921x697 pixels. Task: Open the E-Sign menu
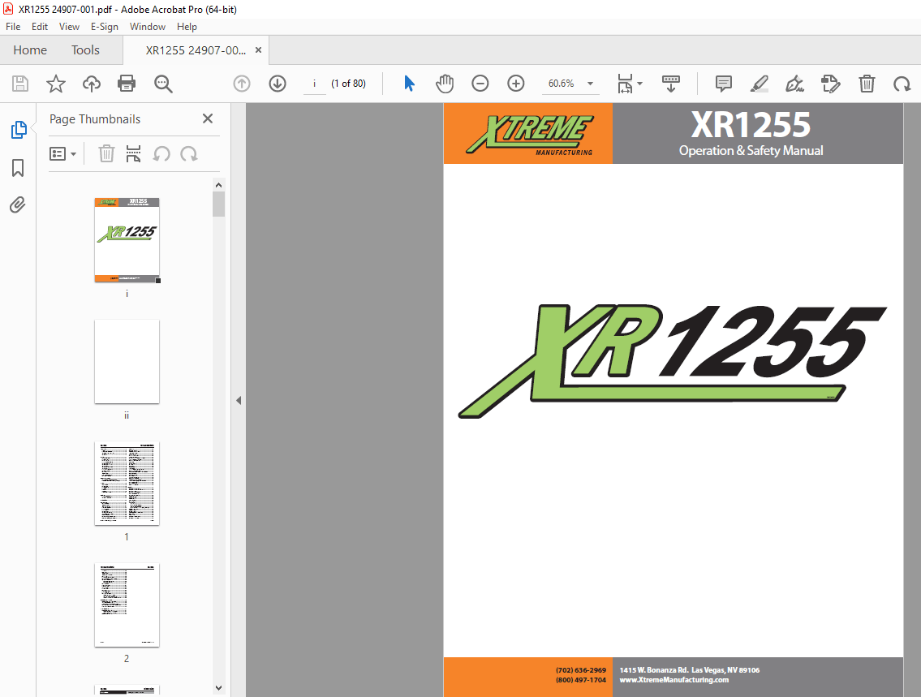point(105,26)
